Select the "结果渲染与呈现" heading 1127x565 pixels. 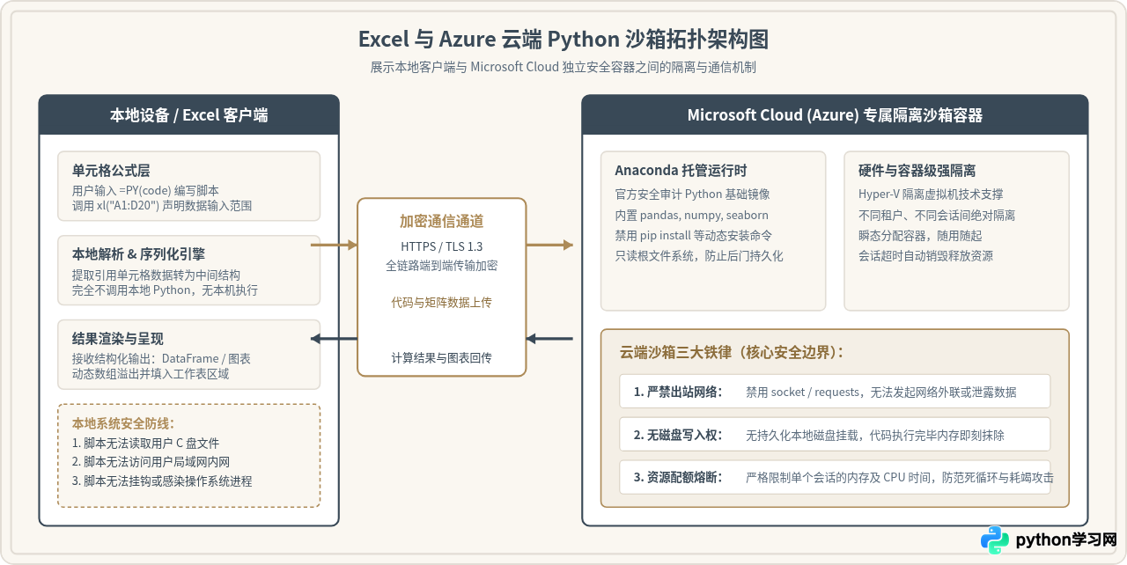point(118,339)
